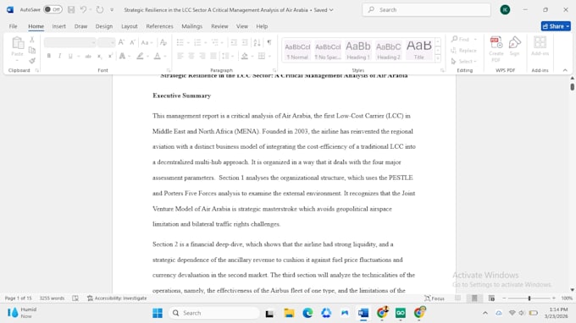Image resolution: width=576 pixels, height=323 pixels.
Task: Toggle Underline formatting
Action: [x=70, y=56]
